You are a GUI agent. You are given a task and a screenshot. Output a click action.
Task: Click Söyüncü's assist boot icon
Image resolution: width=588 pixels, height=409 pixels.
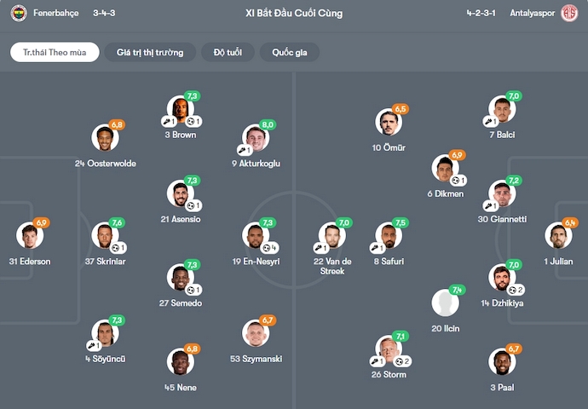tap(91, 346)
